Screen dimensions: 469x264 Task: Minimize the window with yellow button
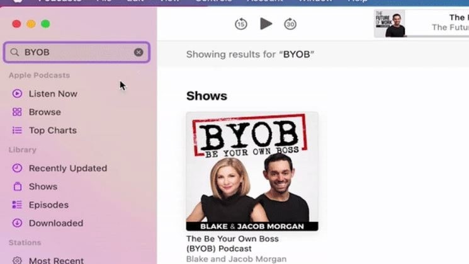click(x=31, y=24)
